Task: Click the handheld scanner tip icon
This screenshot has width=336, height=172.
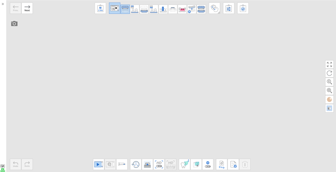Action: 122,164
